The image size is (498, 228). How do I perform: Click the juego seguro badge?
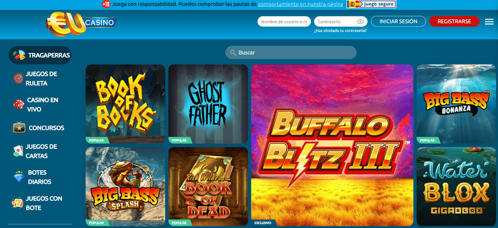(x=371, y=5)
